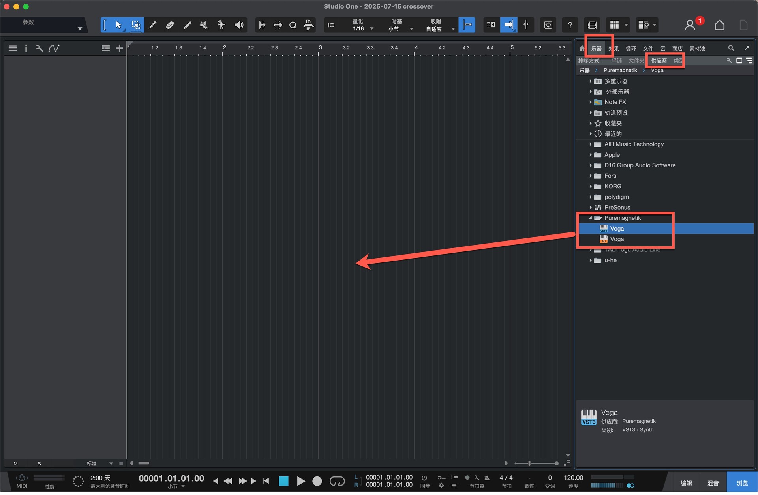Open 浏览 browse view

coord(742,483)
